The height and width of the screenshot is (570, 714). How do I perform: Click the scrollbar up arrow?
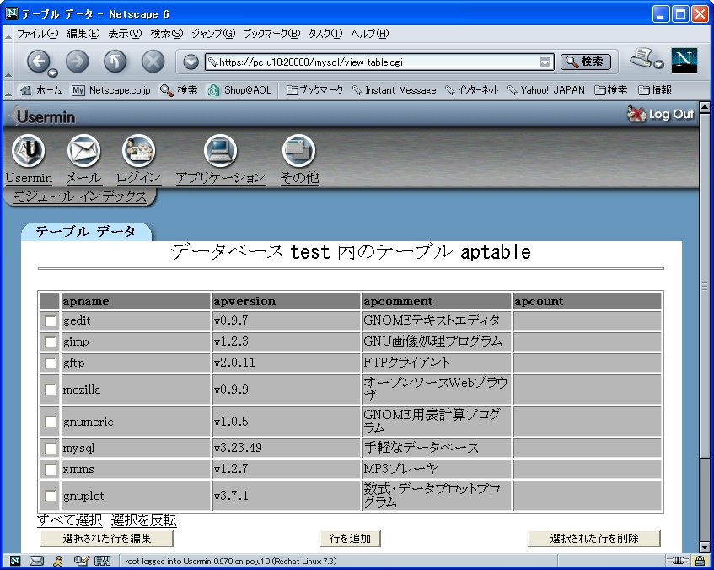click(x=705, y=108)
